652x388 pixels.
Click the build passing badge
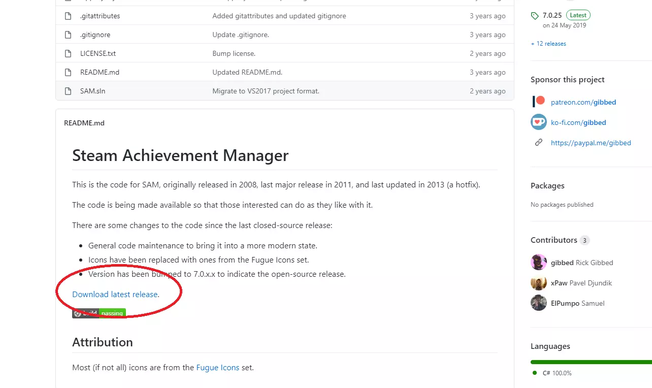point(99,313)
